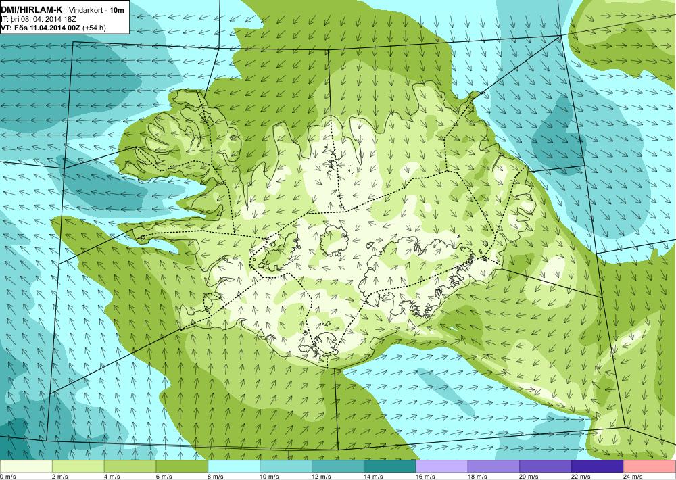Select the dark teal 14–16 m/s legend swatch
The width and height of the screenshot is (676, 480).
(390, 466)
